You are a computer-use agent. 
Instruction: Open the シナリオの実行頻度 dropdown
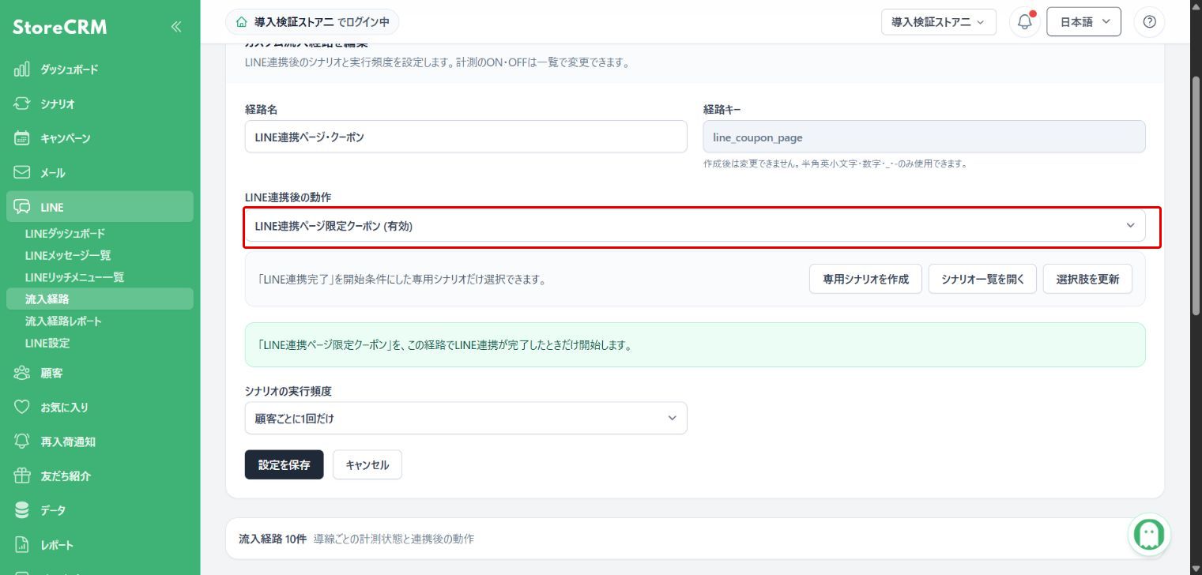coord(465,418)
